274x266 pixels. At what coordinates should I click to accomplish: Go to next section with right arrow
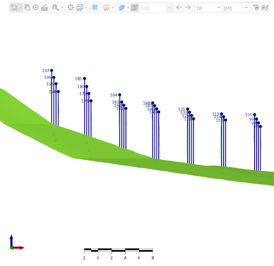pyautogui.click(x=188, y=7)
